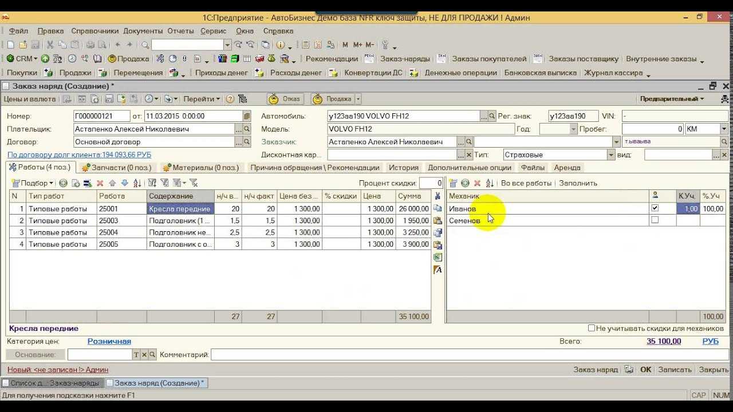Check the checkbox for mechanic Семенов
This screenshot has height=412, width=733.
click(655, 220)
